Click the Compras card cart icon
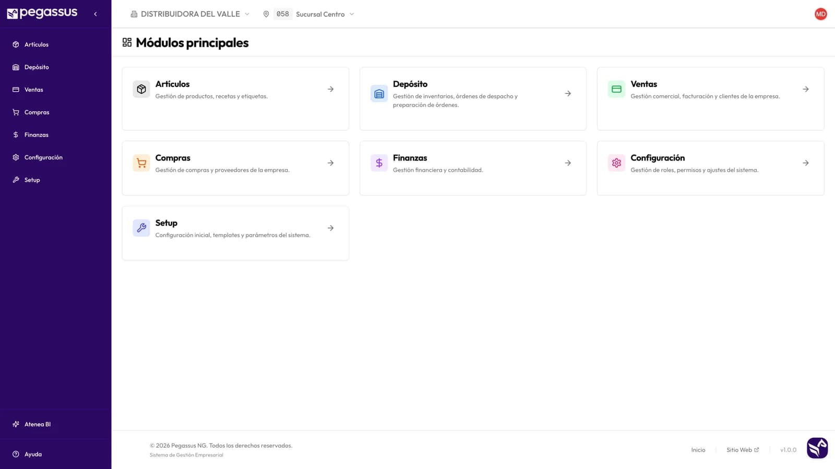Screen dimensions: 835x469 click(141, 163)
